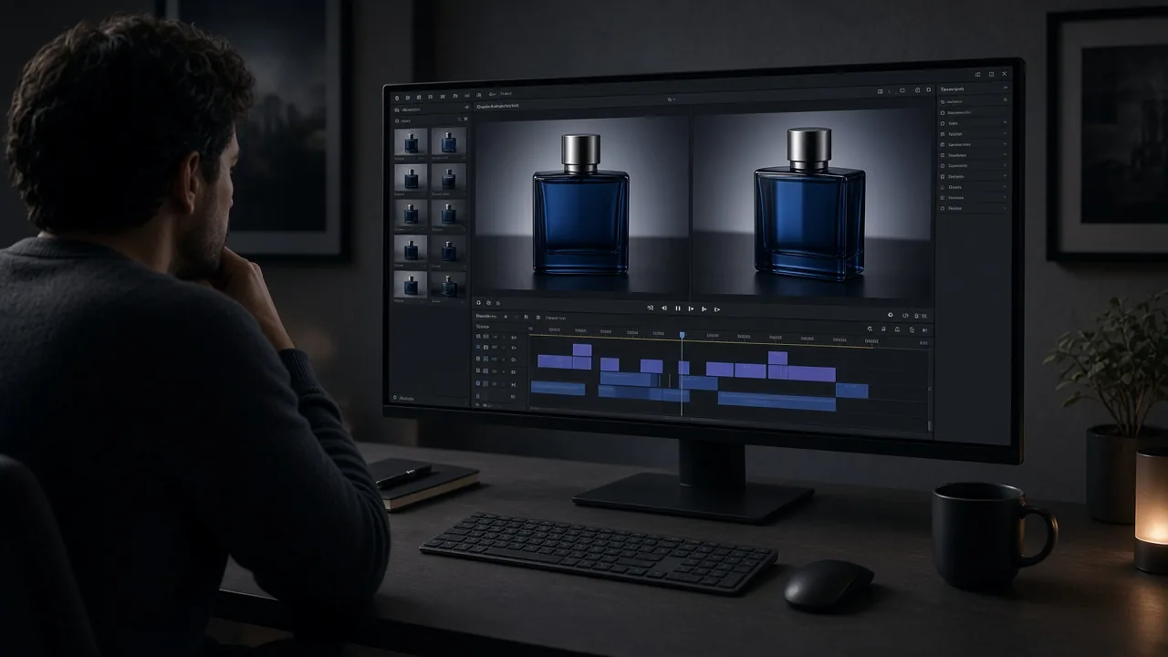Select the raised purple clip nearest timeline start
1168x657 pixels.
(x=581, y=349)
